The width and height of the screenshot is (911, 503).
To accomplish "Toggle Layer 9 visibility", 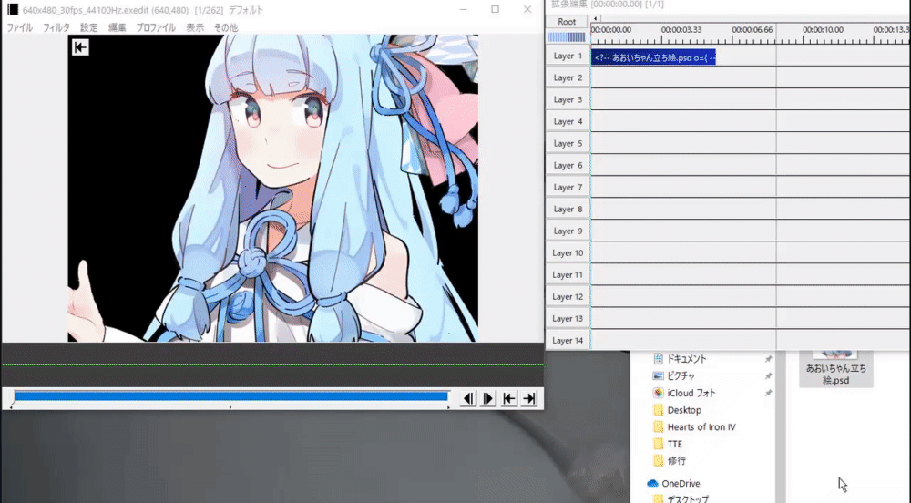I will pos(567,231).
